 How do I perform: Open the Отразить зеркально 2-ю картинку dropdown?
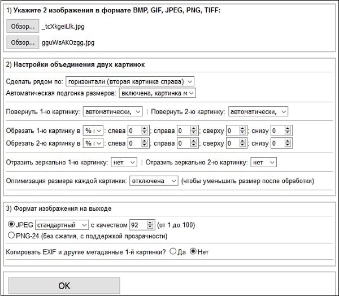click(263, 162)
